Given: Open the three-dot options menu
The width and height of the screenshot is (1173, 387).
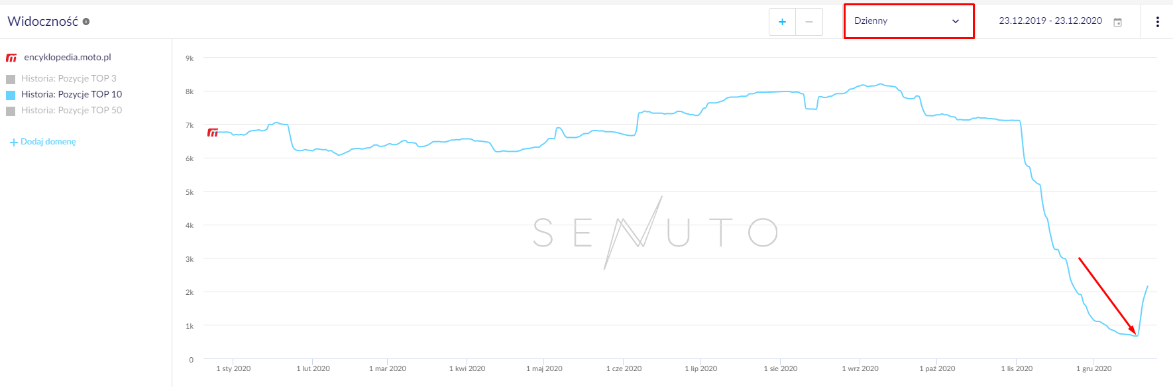Looking at the screenshot, I should pyautogui.click(x=1157, y=22).
